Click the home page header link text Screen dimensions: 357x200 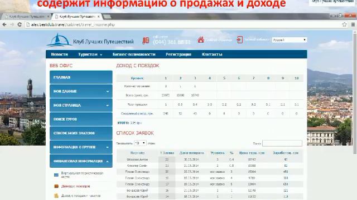tap(219, 40)
